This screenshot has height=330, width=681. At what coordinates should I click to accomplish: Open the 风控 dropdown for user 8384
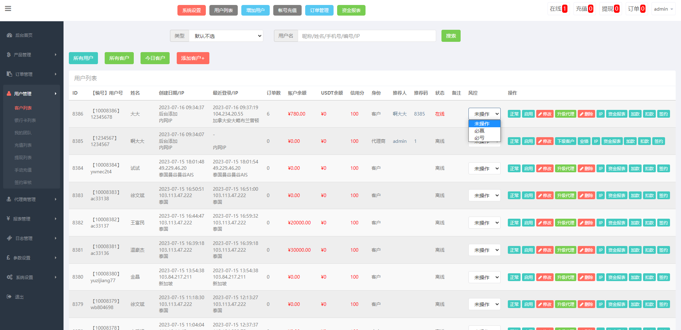(484, 168)
